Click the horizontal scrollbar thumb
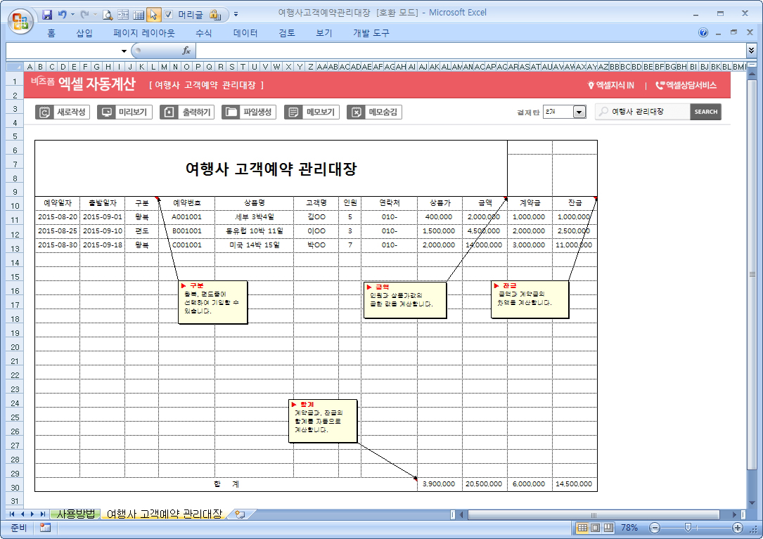Image resolution: width=763 pixels, height=539 pixels. (594, 514)
